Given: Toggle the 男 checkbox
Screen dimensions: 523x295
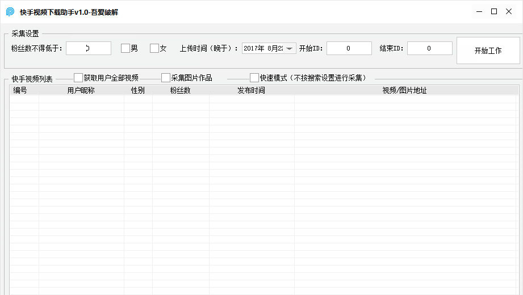Looking at the screenshot, I should click(125, 48).
